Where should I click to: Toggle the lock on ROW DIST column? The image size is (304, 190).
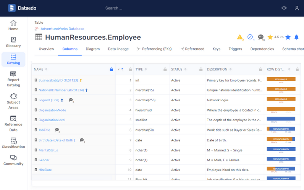pyautogui.click(x=297, y=69)
